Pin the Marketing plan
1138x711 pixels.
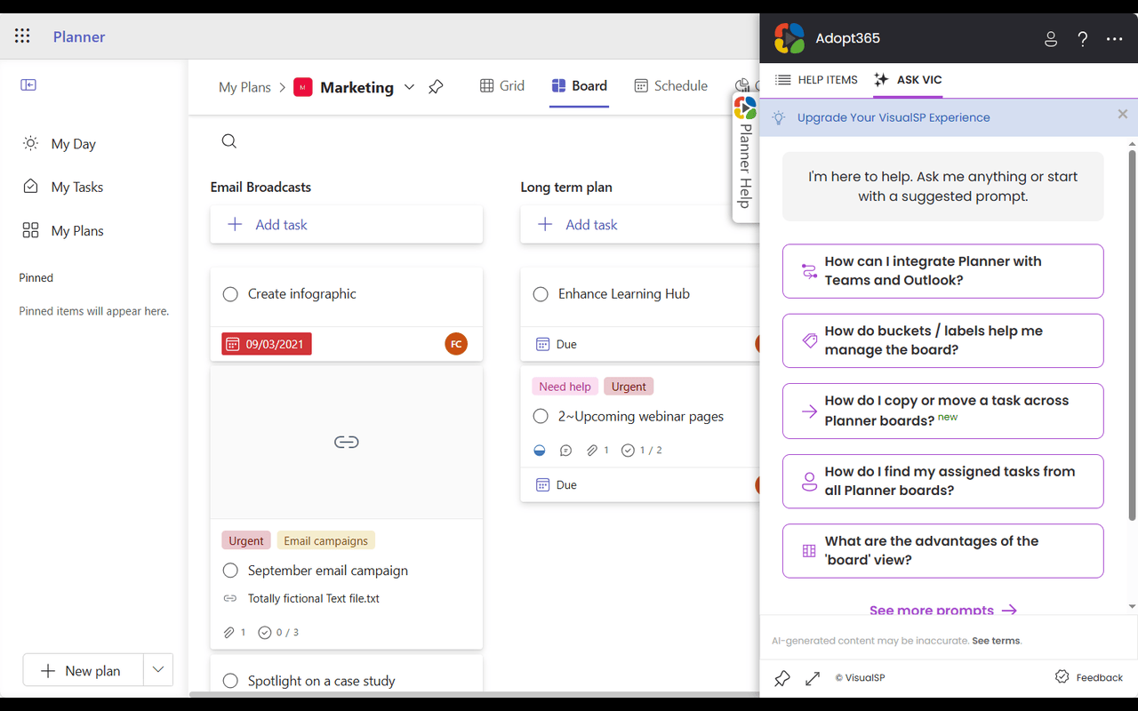[436, 87]
